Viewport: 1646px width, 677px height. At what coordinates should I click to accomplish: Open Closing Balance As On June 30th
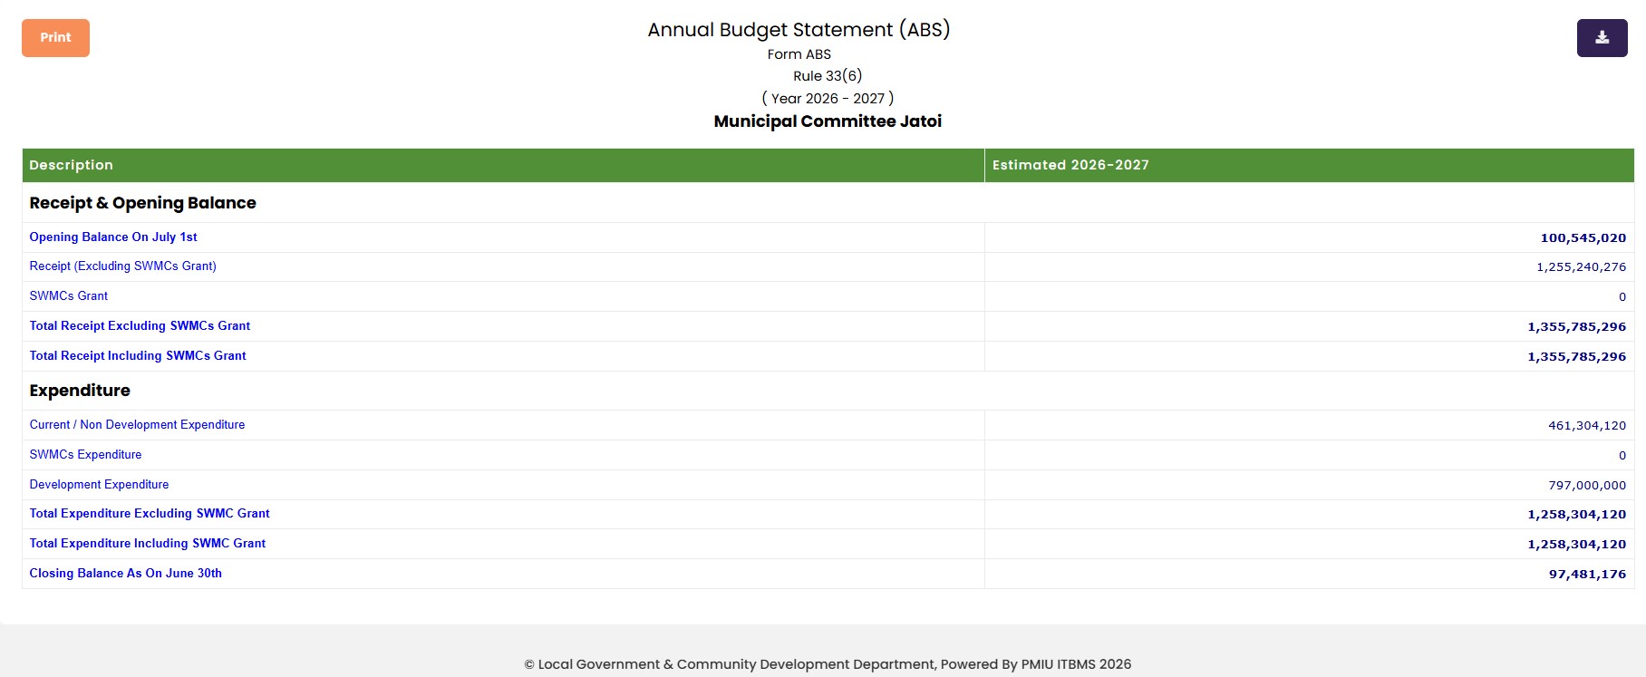click(x=125, y=574)
